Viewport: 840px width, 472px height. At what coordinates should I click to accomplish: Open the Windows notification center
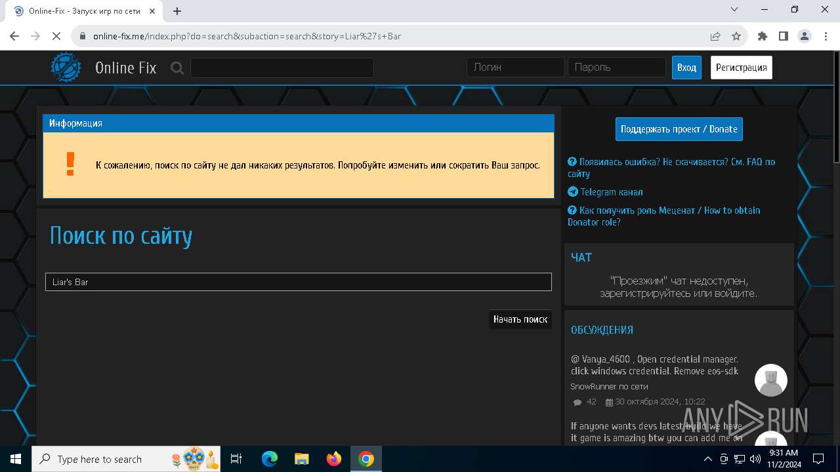click(818, 459)
